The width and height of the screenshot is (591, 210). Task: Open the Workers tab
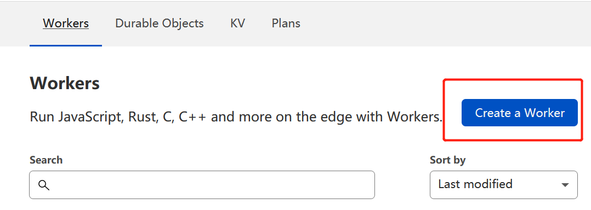[x=66, y=24]
